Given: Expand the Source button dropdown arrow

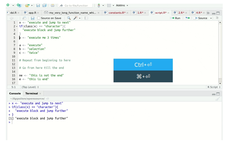Looking at the screenshot, I should (211, 18).
